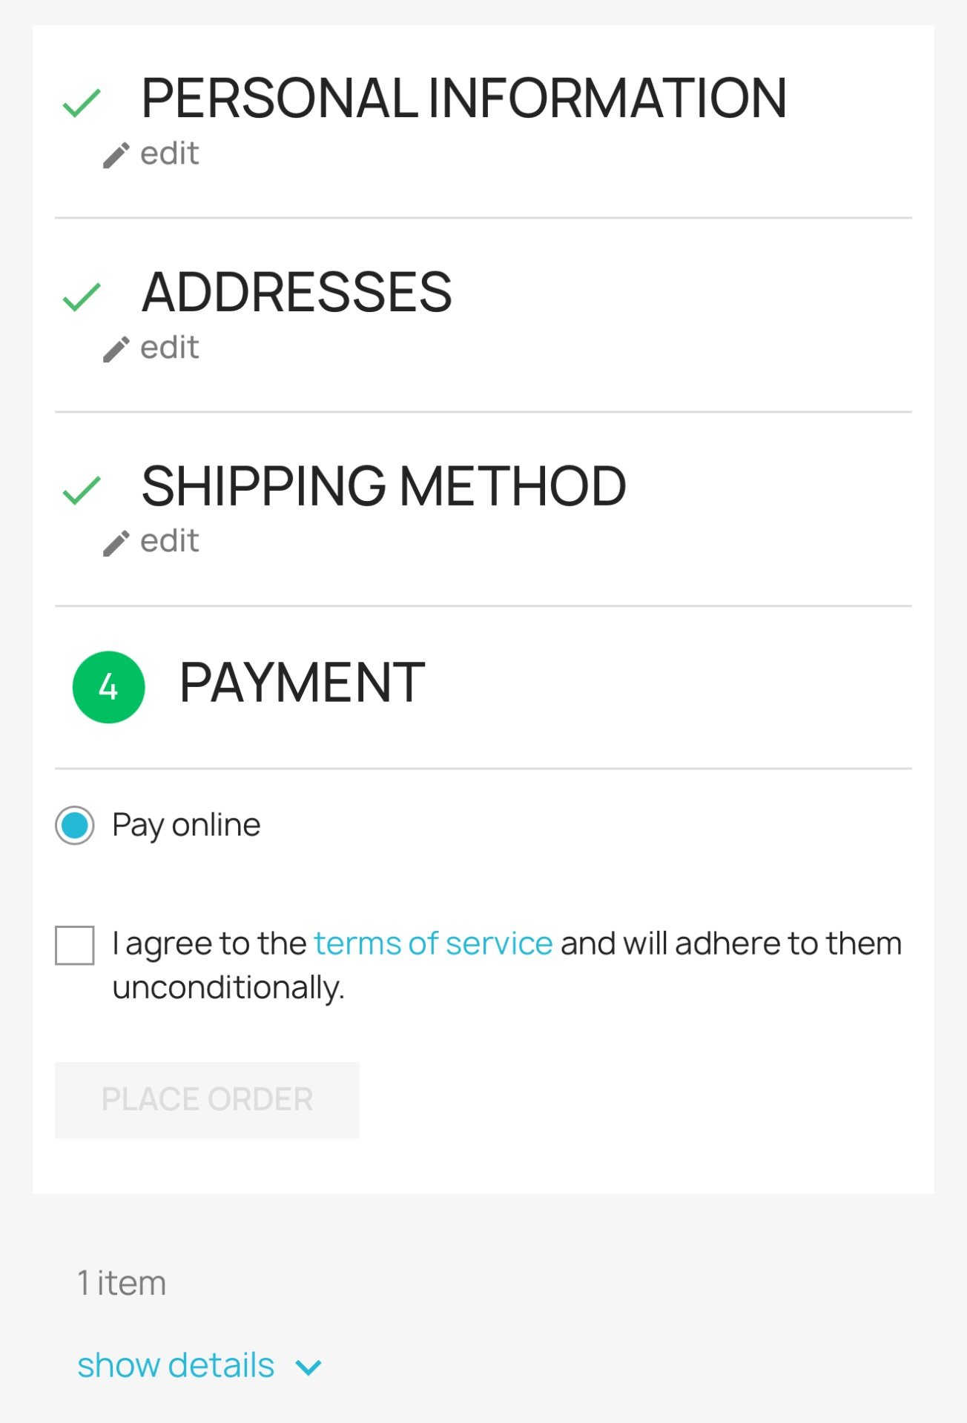Click the pencil icon under Shipping Method
Screen dimensions: 967x1423
(x=116, y=543)
